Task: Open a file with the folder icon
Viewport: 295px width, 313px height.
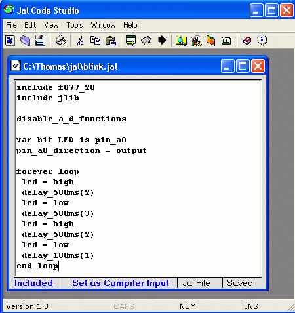Action: 25,41
